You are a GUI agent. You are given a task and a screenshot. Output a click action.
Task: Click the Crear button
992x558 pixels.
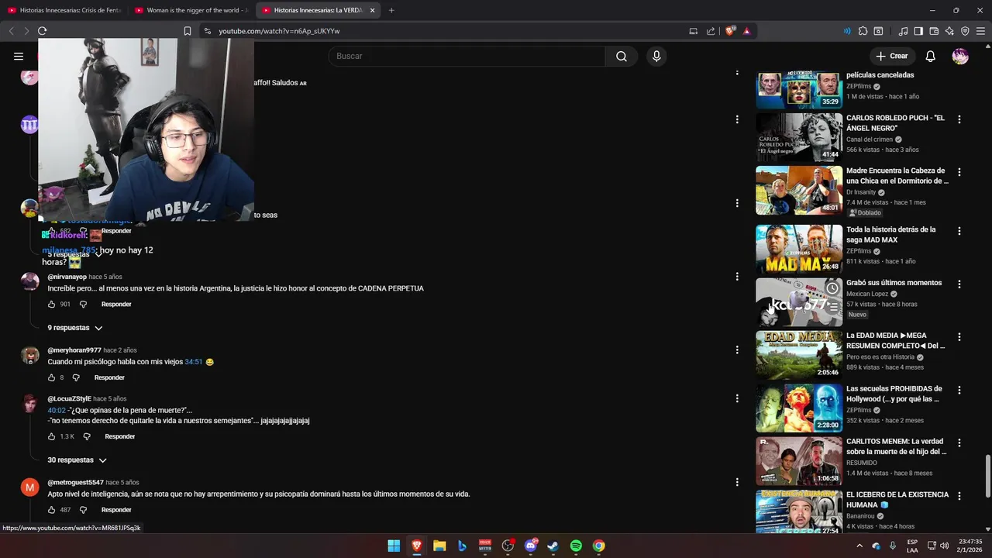point(891,56)
